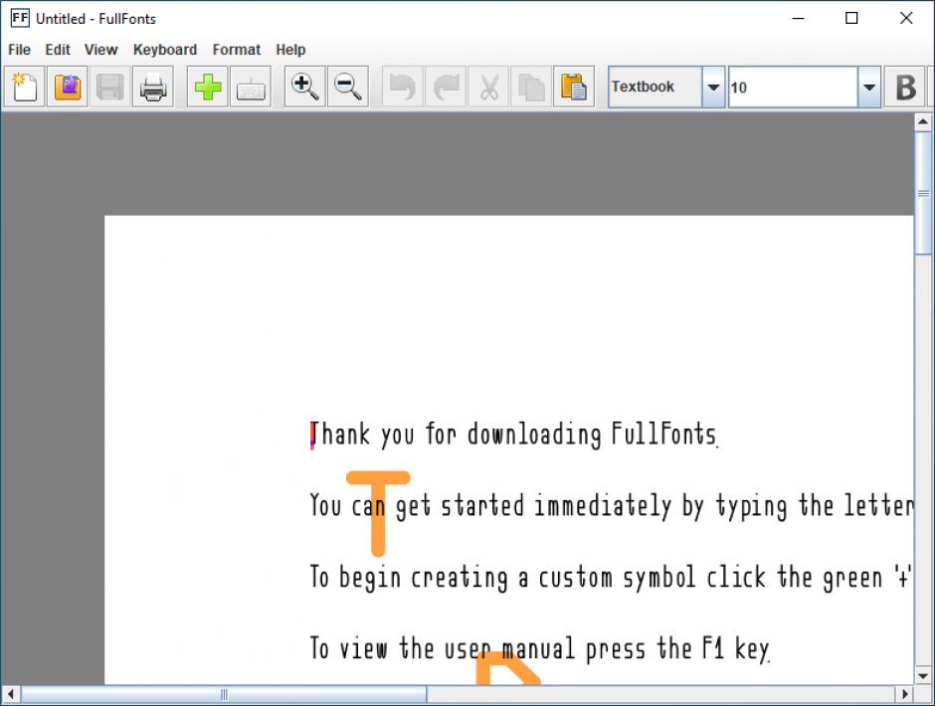Copy selection with the copy icon
Viewport: 935px width, 706px height.
coord(531,88)
